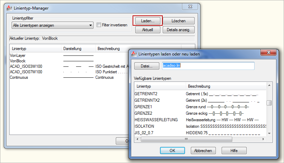284x163 pixels.
Task: Select HEISSWASSERLEITUNG linetype entry
Action: (x=156, y=120)
